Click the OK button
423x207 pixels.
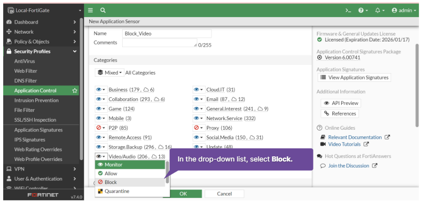coord(183,194)
